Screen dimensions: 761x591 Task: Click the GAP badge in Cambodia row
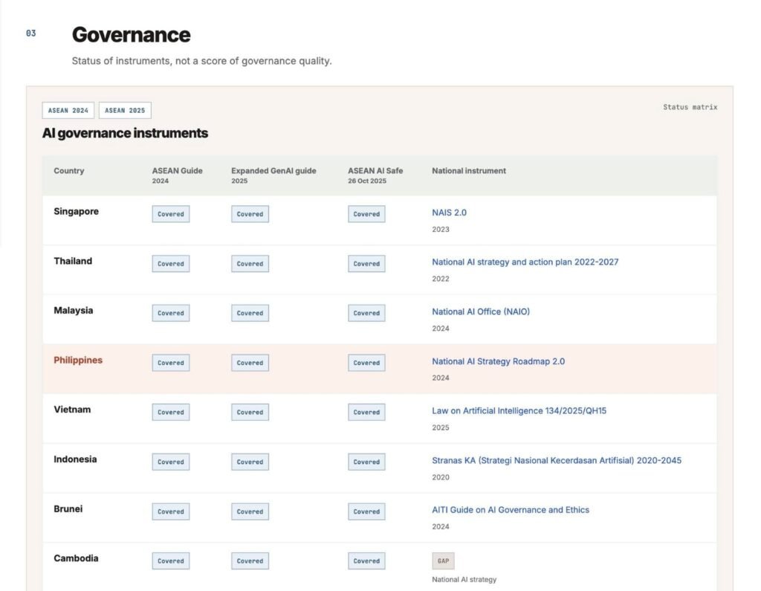(443, 561)
